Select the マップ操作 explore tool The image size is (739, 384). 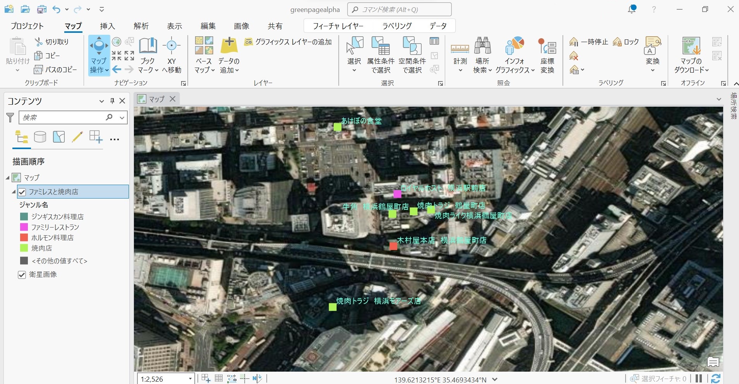[x=99, y=55]
